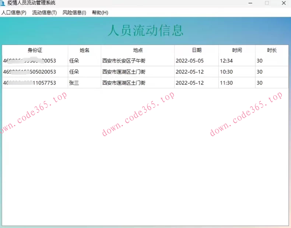Click the time 10:30

point(226,72)
